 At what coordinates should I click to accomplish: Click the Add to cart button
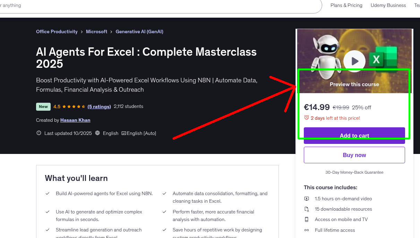coord(354,136)
